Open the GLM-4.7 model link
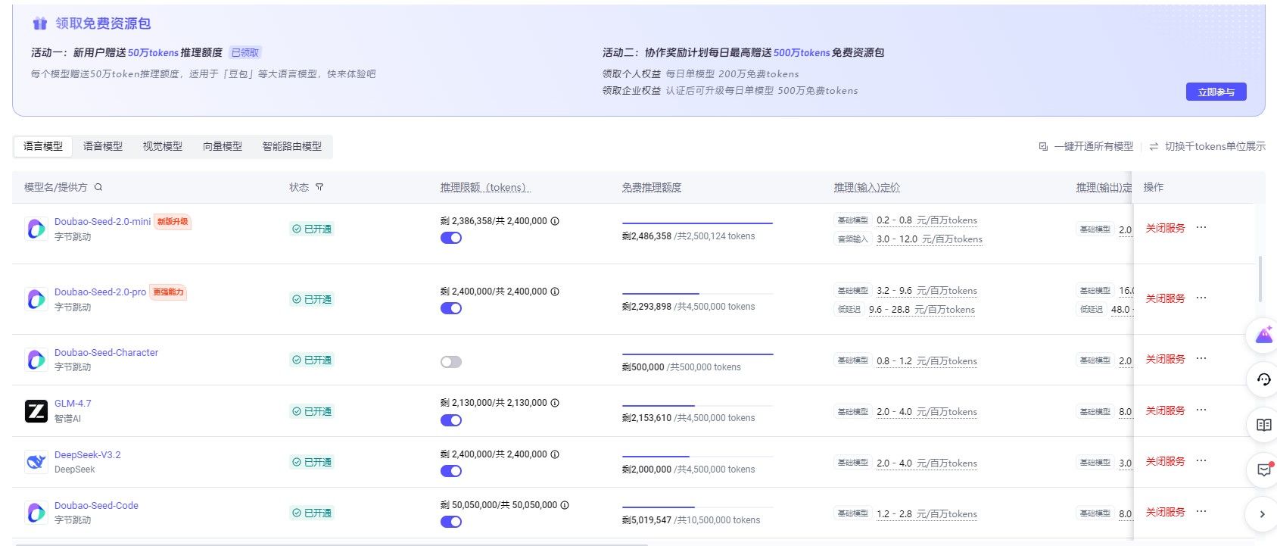Screen dimensions: 1277x546 [73, 404]
